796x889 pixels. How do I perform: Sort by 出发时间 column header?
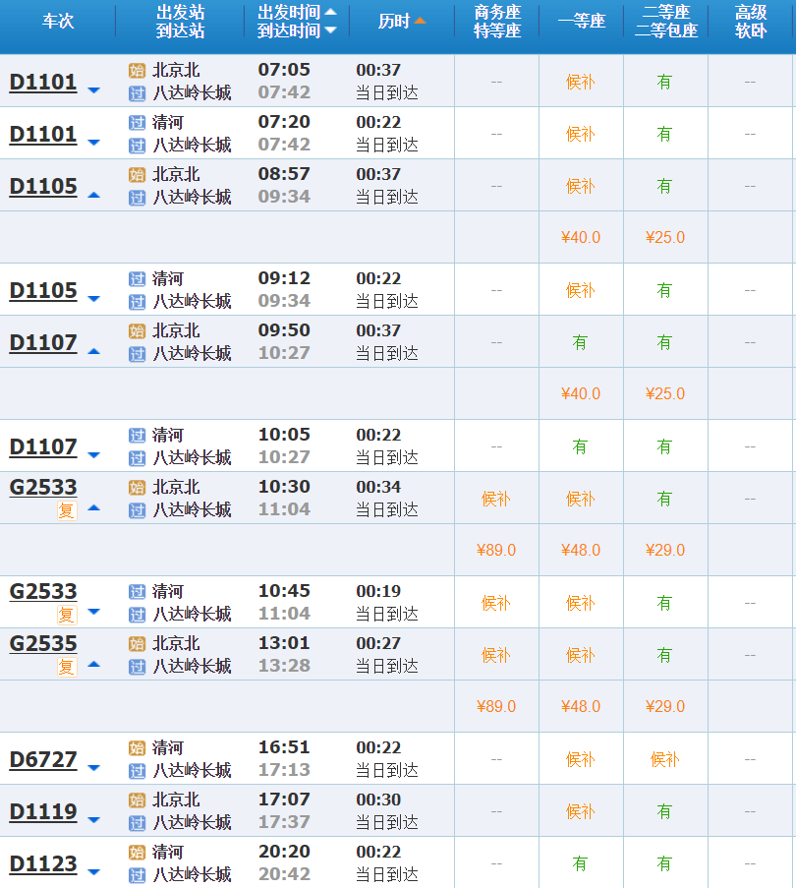pos(288,12)
